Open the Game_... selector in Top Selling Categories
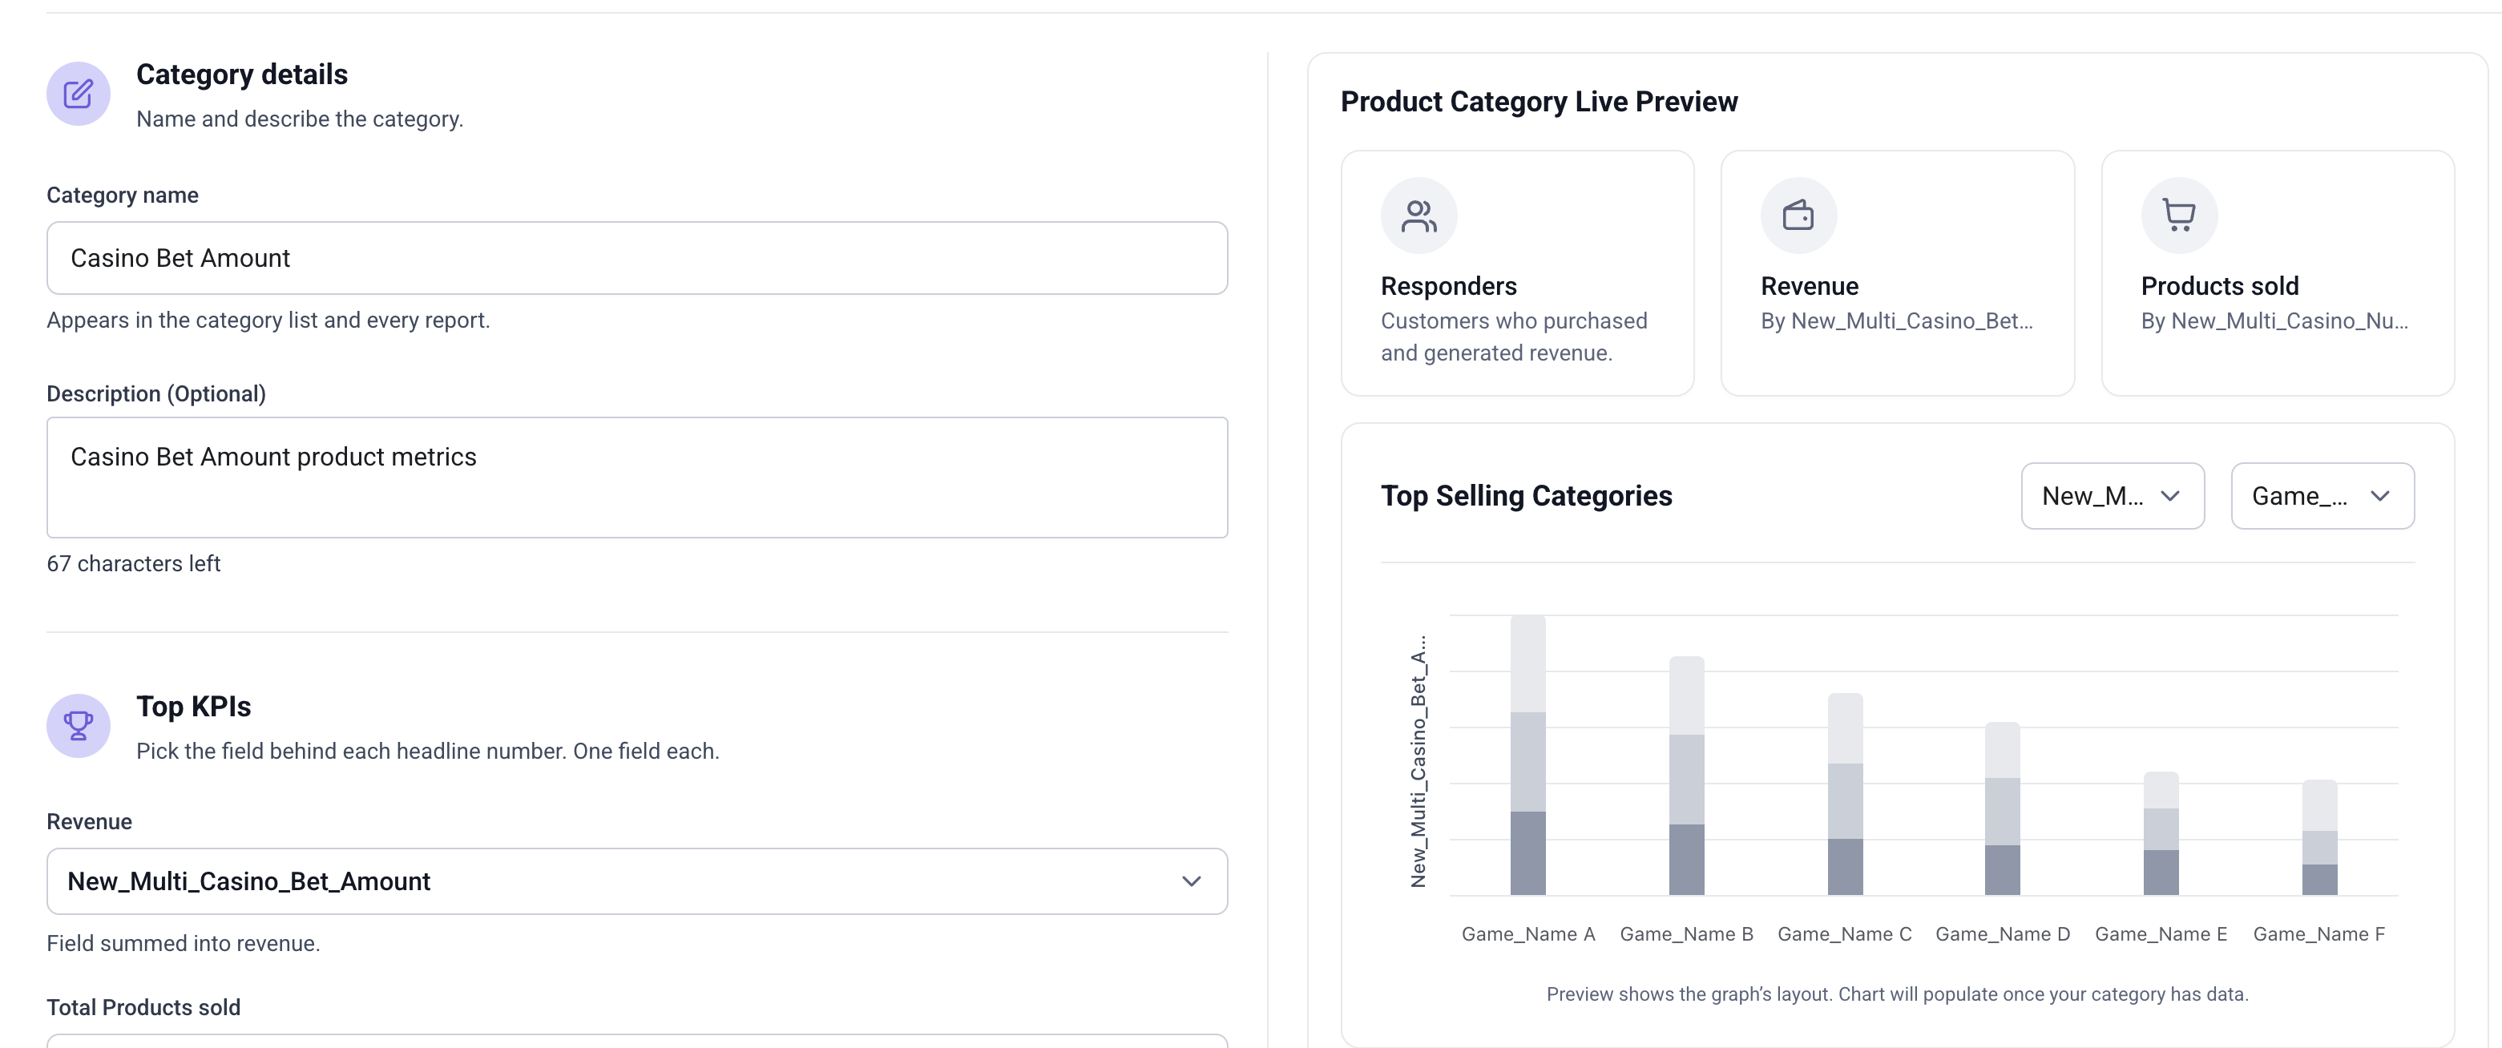This screenshot has width=2502, height=1048. coord(2322,496)
